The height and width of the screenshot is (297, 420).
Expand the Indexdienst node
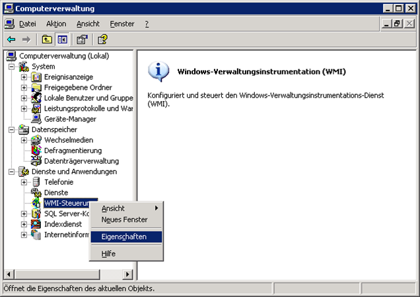tap(24, 224)
